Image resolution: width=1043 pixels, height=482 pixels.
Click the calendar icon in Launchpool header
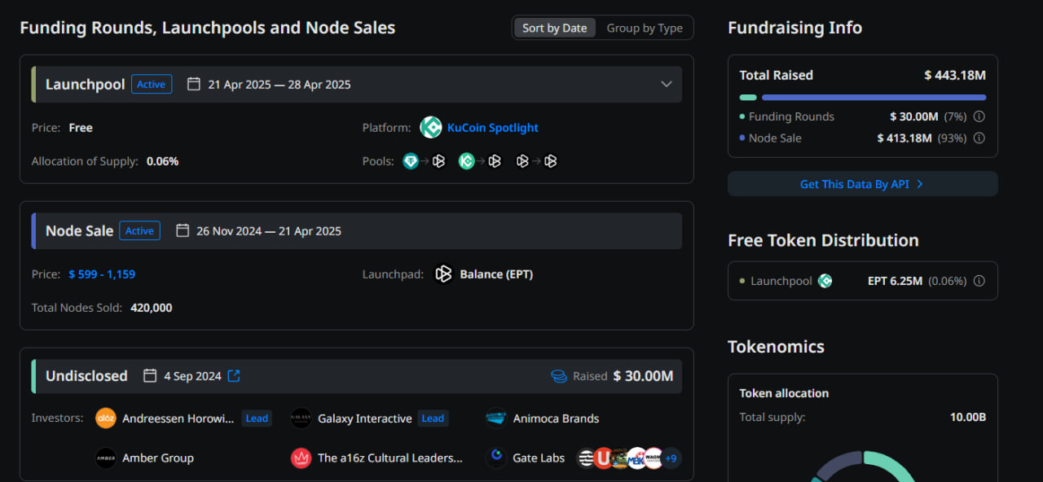pos(194,84)
